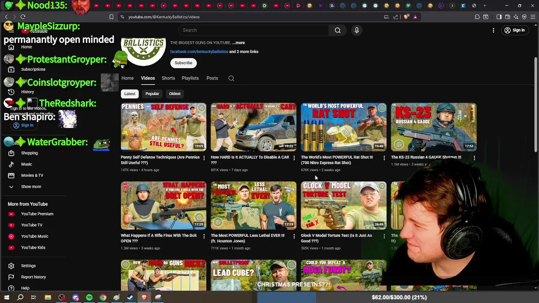Open Google Chrome from the taskbar
539x303 pixels.
tap(103, 298)
